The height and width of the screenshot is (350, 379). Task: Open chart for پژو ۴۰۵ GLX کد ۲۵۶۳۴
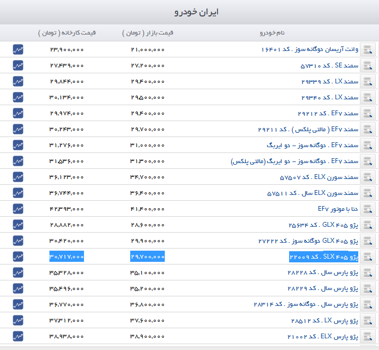point(18,225)
